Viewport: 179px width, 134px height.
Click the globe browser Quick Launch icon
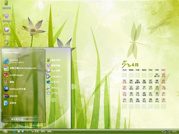click(19, 131)
